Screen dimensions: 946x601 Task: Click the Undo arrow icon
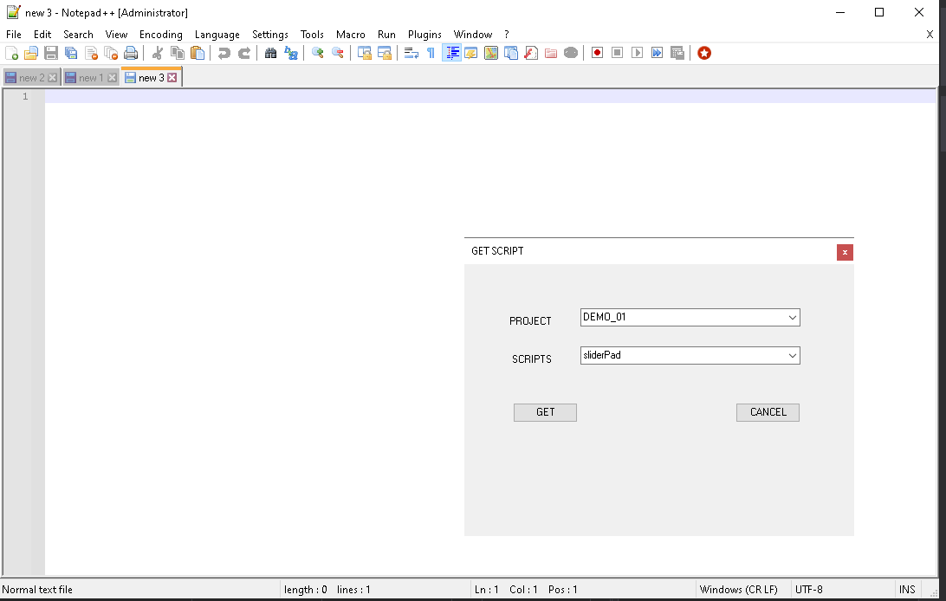224,53
